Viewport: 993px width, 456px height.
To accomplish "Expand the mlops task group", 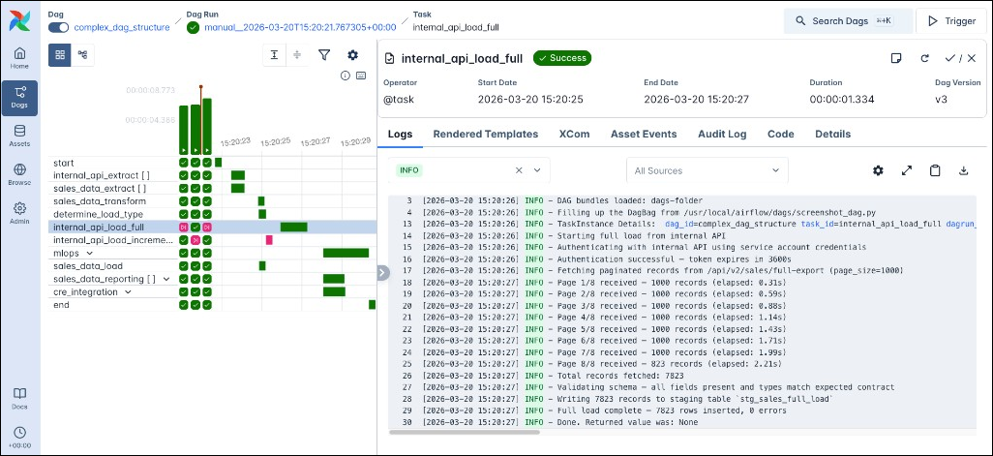I will tap(90, 254).
